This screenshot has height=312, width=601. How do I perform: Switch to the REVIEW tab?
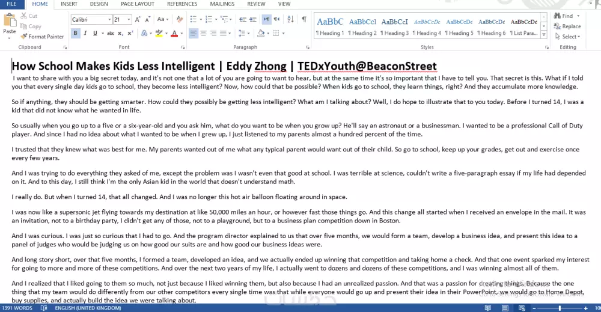pyautogui.click(x=256, y=4)
